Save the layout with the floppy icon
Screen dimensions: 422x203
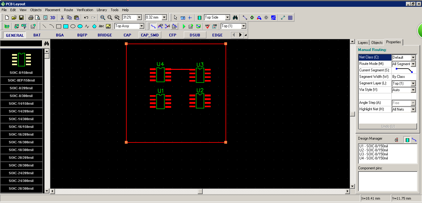click(x=21, y=18)
